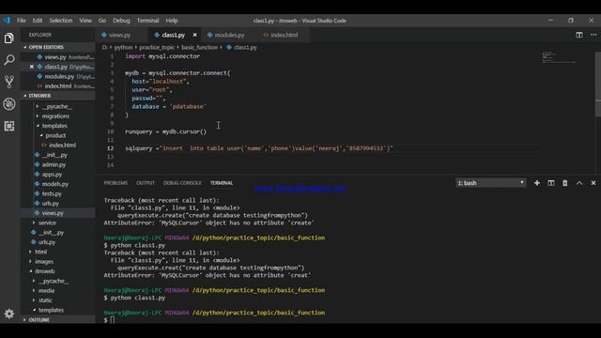This screenshot has width=601, height=338.
Task: Open the View menu
Action: 85,21
